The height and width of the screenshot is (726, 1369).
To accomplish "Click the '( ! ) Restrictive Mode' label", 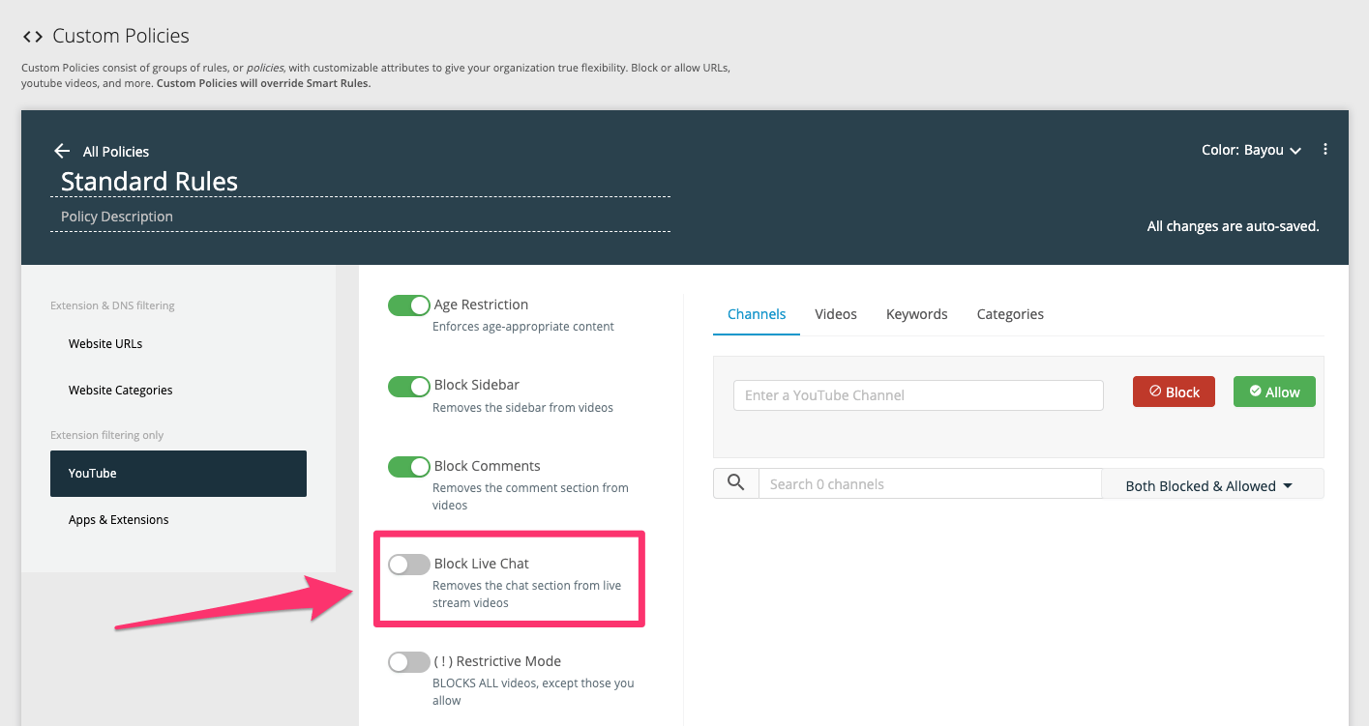I will click(497, 661).
